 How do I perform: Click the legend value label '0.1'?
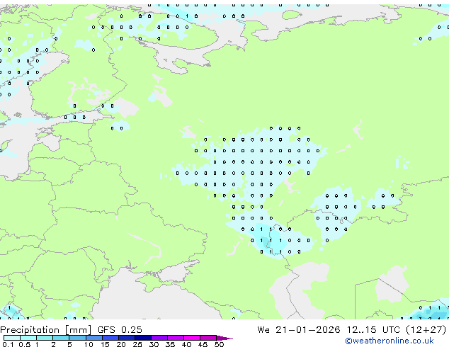8,344
